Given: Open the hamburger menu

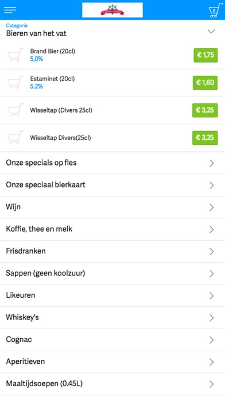Looking at the screenshot, I should pos(10,10).
